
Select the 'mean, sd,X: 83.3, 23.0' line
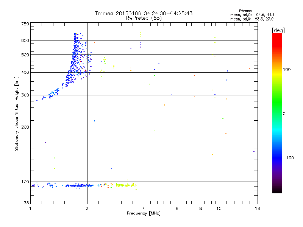(x=252, y=19)
